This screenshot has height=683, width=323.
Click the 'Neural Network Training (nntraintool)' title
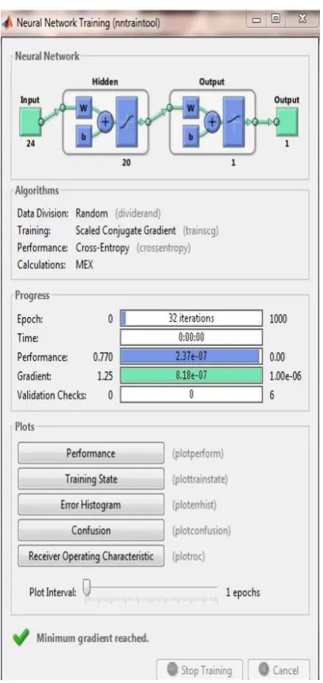(88, 23)
